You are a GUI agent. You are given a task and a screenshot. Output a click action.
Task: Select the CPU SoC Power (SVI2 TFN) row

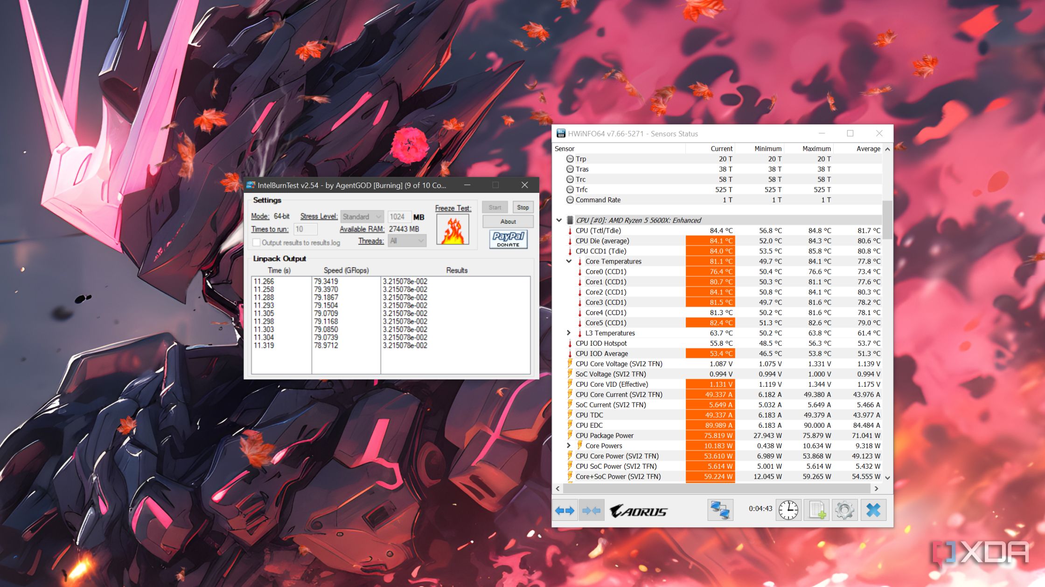pyautogui.click(x=718, y=466)
